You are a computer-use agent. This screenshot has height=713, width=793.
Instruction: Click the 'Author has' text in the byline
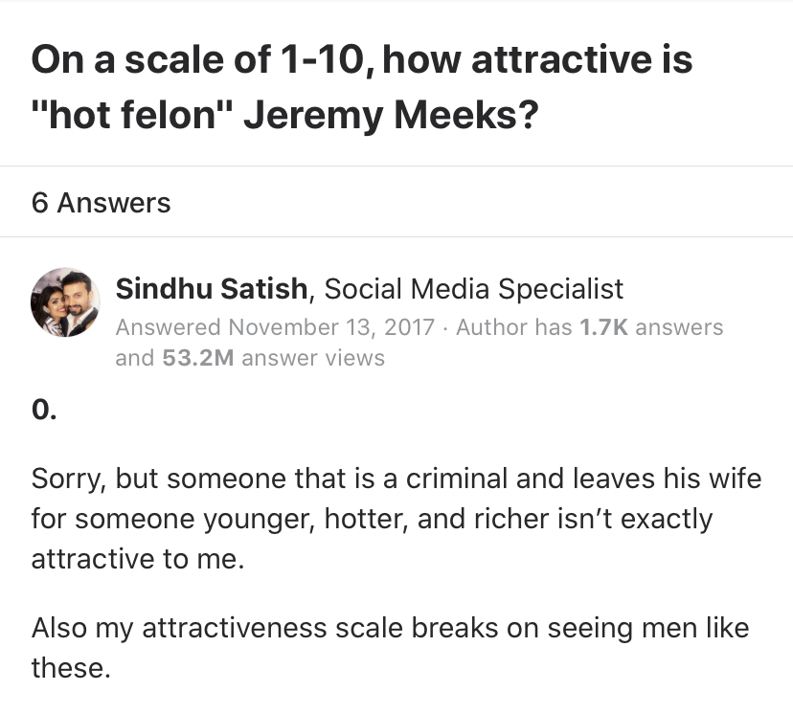tap(514, 327)
